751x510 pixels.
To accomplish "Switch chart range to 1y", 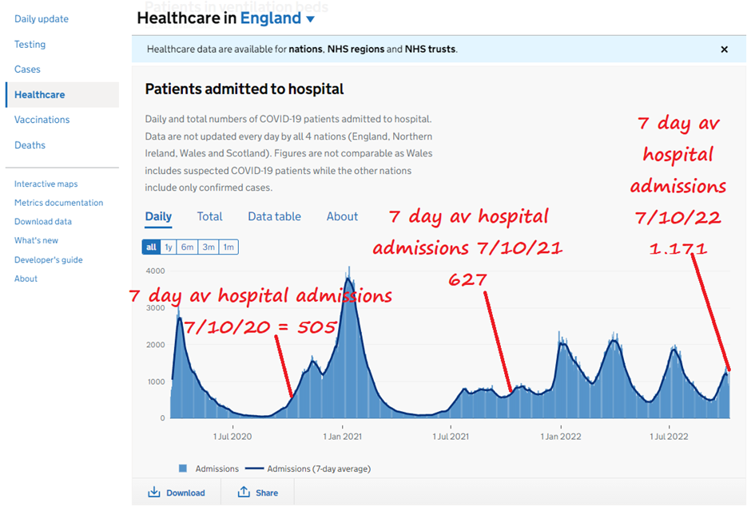I will coord(169,247).
